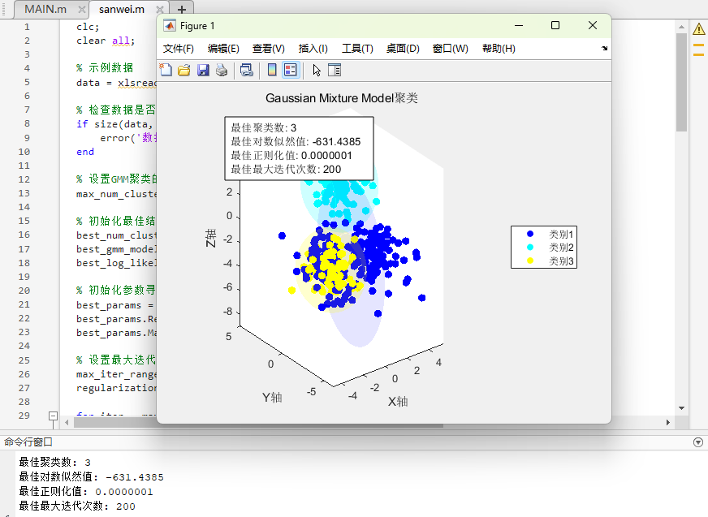Click the annotation line 最佳聚类数: 3
Screen dimensions: 708x517
263,127
